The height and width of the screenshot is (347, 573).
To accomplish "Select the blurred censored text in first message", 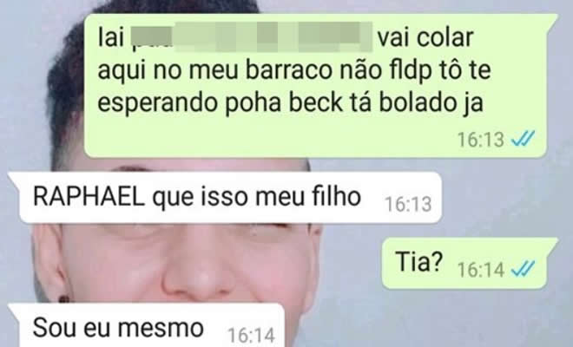I will 252,37.
